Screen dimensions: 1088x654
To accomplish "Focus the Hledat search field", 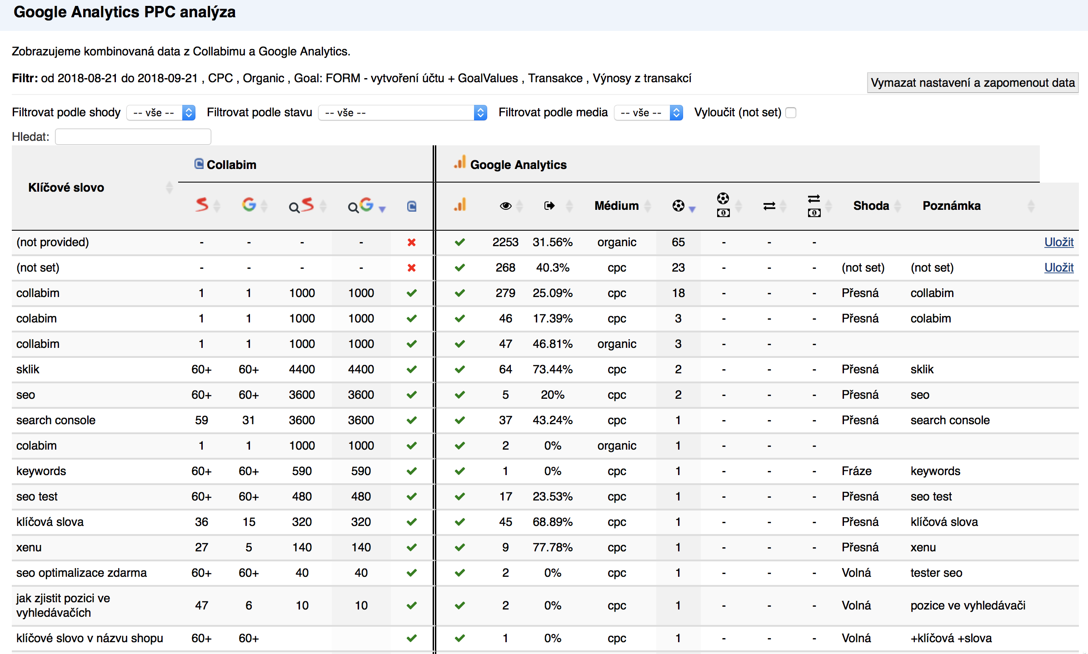I will coord(133,137).
